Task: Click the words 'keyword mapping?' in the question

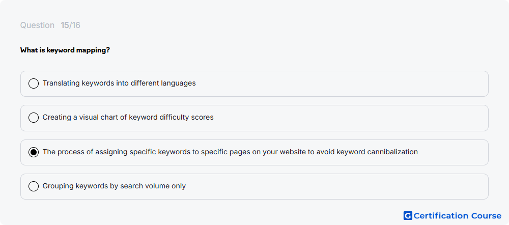Action: click(78, 50)
